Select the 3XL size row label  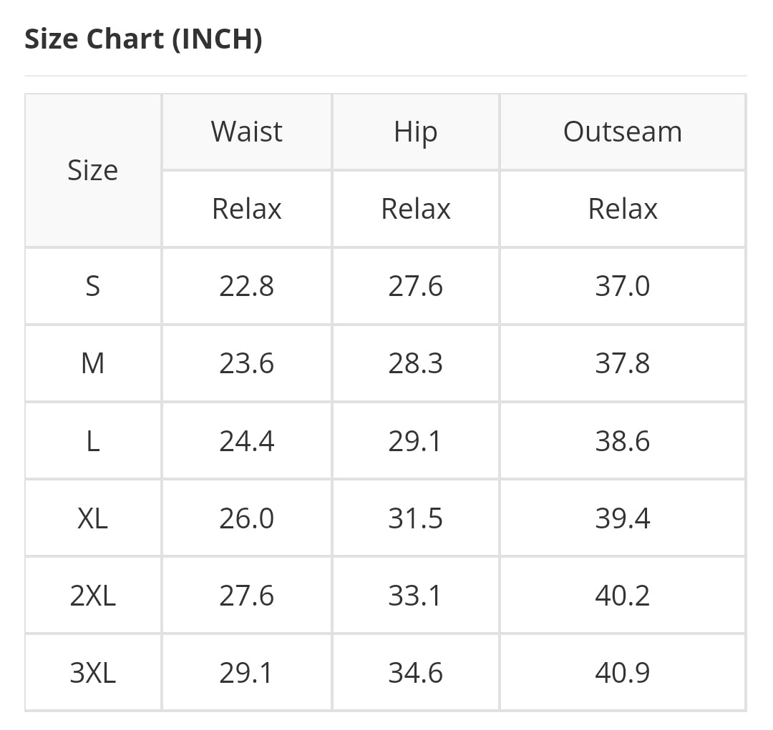pyautogui.click(x=93, y=672)
